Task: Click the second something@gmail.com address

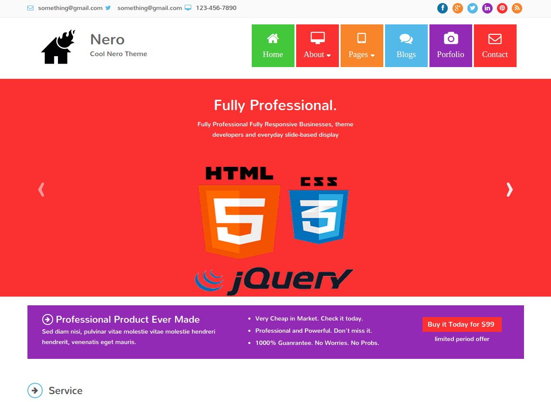Action: (149, 8)
